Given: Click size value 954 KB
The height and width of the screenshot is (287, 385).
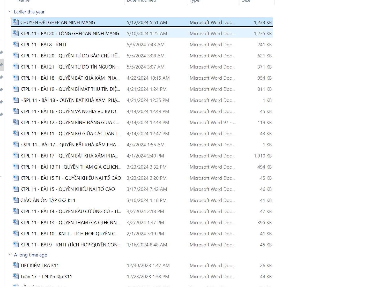Looking at the screenshot, I should click(x=264, y=78).
